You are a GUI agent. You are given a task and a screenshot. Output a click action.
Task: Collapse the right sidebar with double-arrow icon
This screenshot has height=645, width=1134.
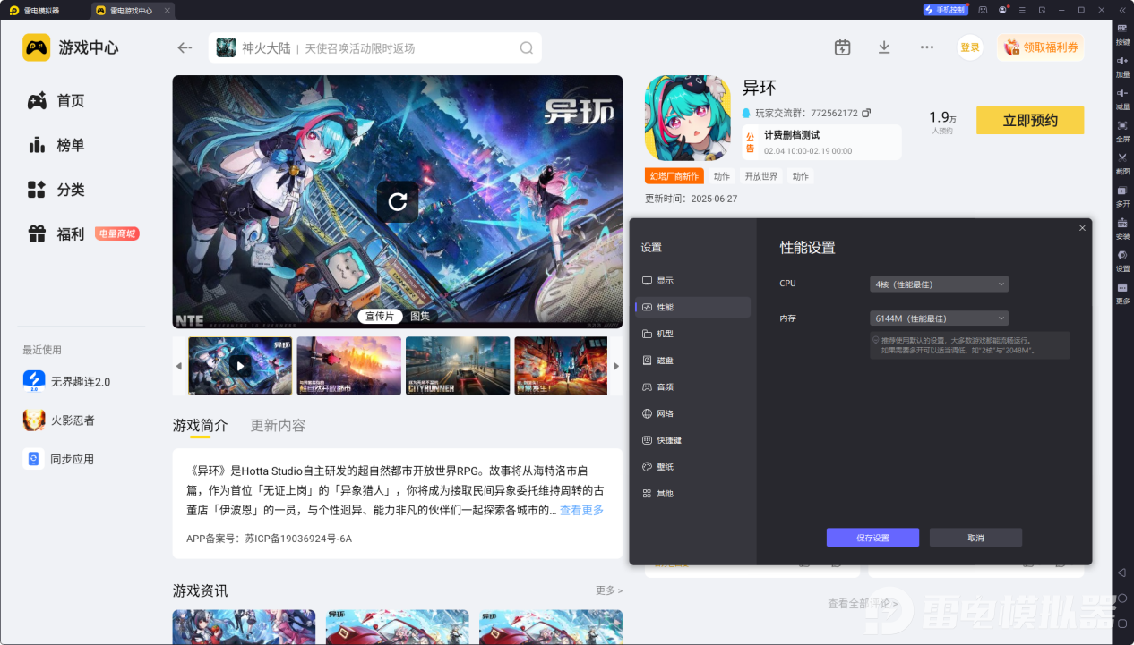(x=1122, y=10)
